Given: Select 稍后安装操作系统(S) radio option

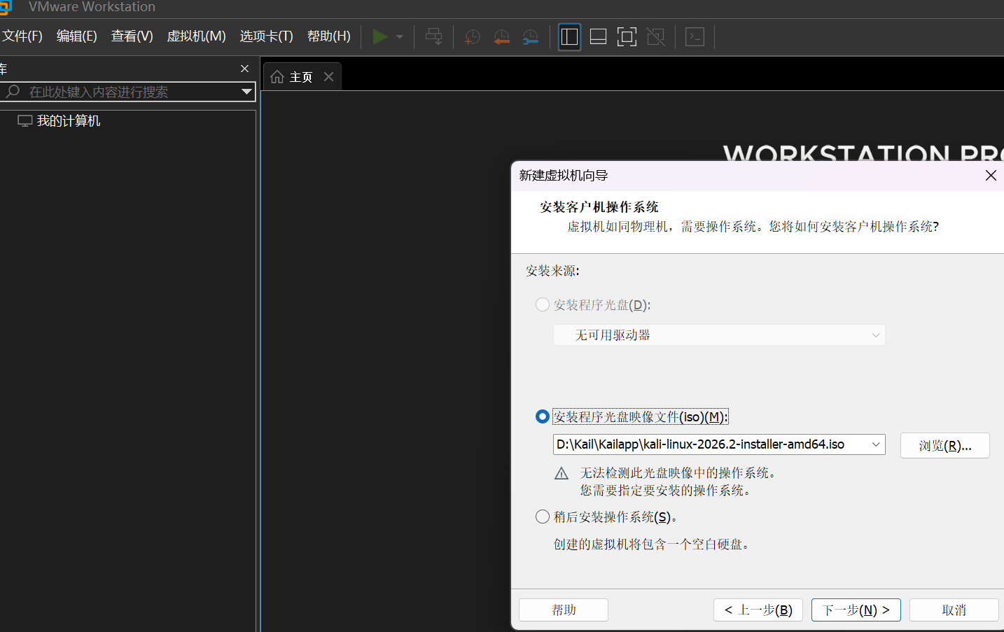Looking at the screenshot, I should (543, 517).
